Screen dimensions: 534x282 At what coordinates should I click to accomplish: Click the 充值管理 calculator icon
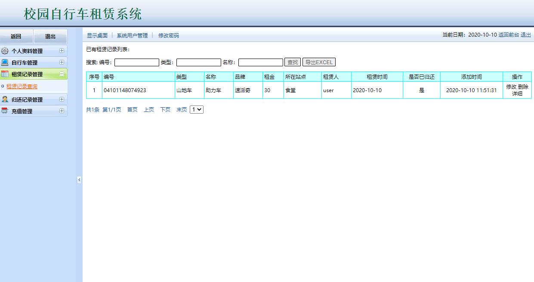(6, 111)
